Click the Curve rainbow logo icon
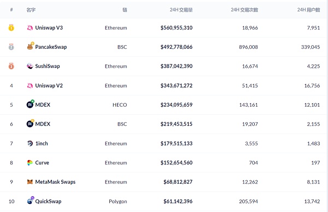The width and height of the screenshot is (328, 212). pos(30,163)
